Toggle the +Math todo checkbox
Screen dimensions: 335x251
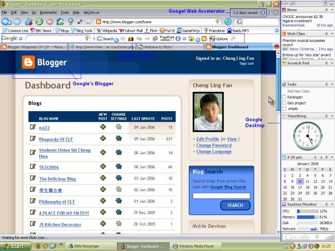tap(284, 109)
